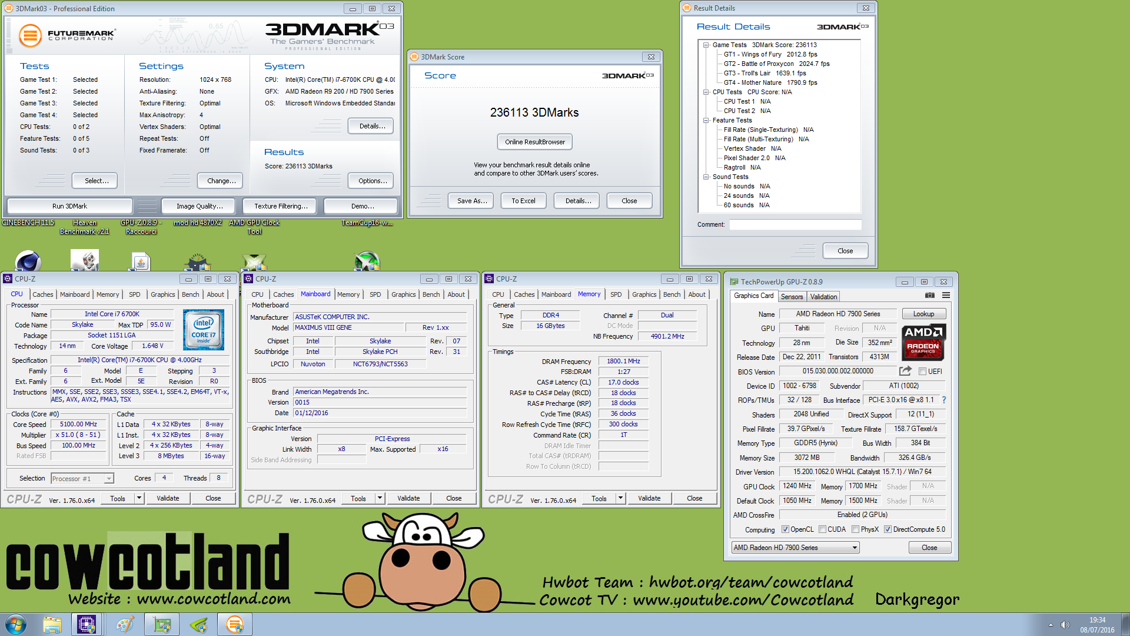The height and width of the screenshot is (636, 1130).
Task: Switch to Caches tab in first CPU-Z window
Action: [x=42, y=294]
